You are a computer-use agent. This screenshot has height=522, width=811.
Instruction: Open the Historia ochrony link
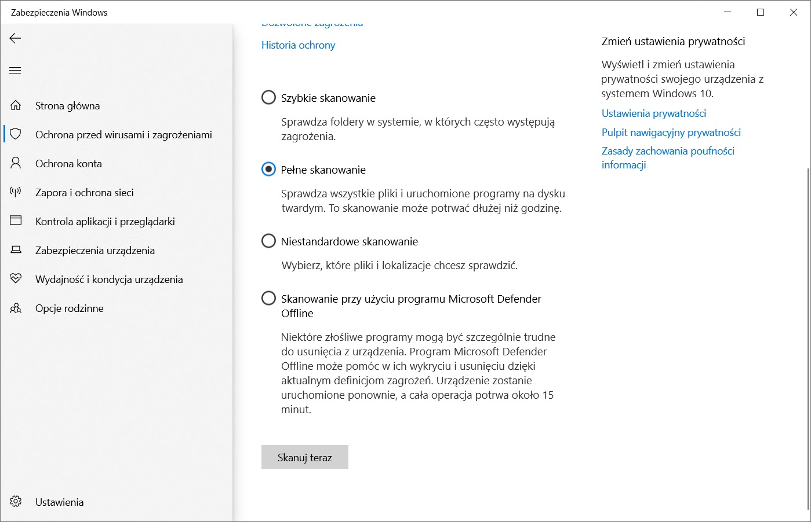(298, 45)
